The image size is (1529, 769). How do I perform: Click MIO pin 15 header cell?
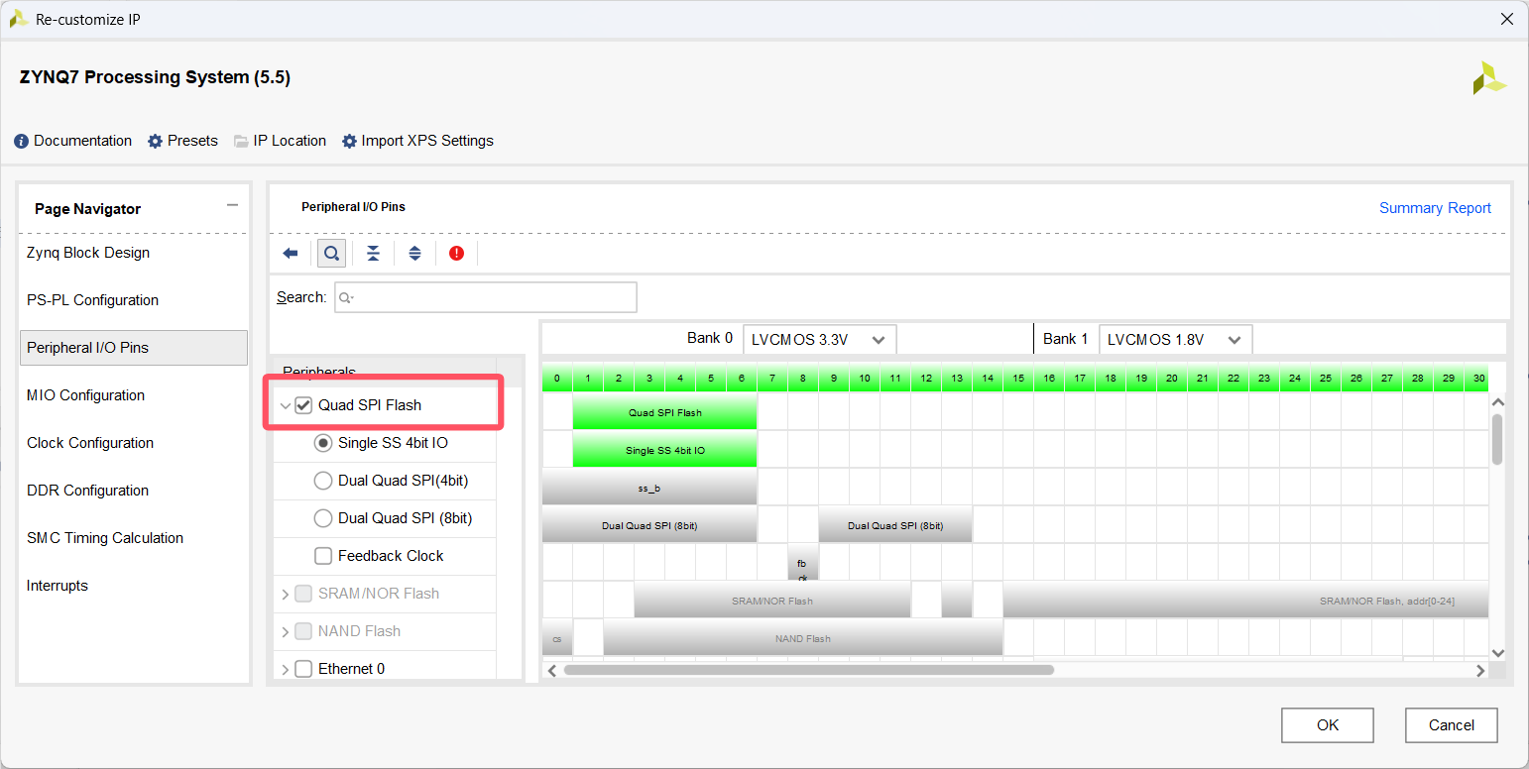pos(1018,378)
